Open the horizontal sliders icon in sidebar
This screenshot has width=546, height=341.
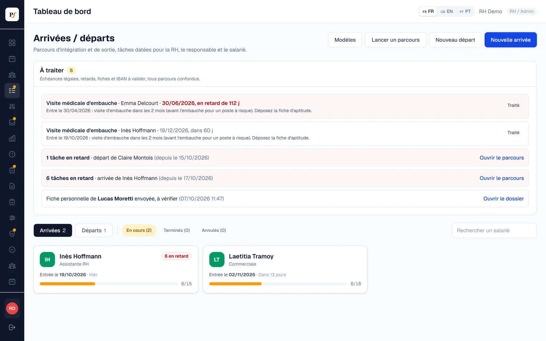pyautogui.click(x=12, y=218)
